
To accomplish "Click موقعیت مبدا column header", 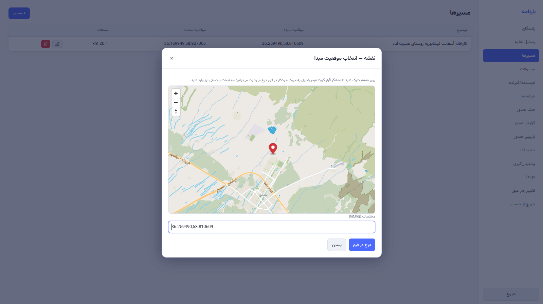I will [x=294, y=30].
